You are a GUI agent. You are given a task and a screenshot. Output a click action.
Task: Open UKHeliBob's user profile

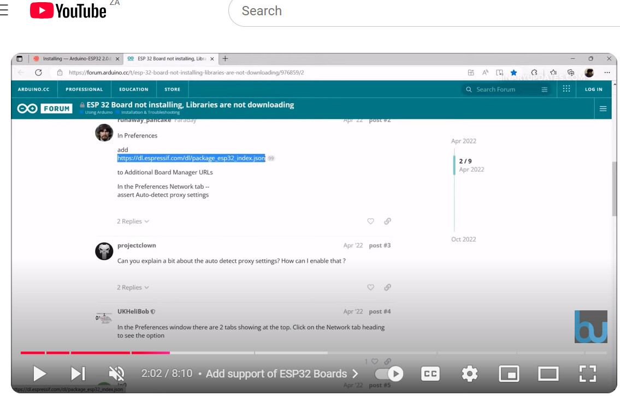coord(133,311)
